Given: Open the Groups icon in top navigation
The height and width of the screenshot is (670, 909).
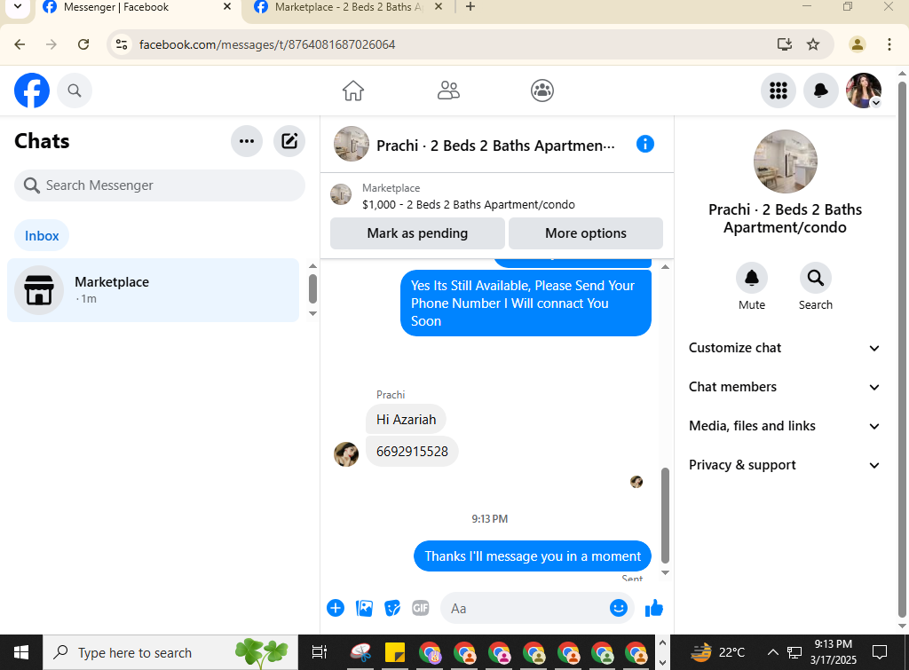Looking at the screenshot, I should pyautogui.click(x=542, y=91).
